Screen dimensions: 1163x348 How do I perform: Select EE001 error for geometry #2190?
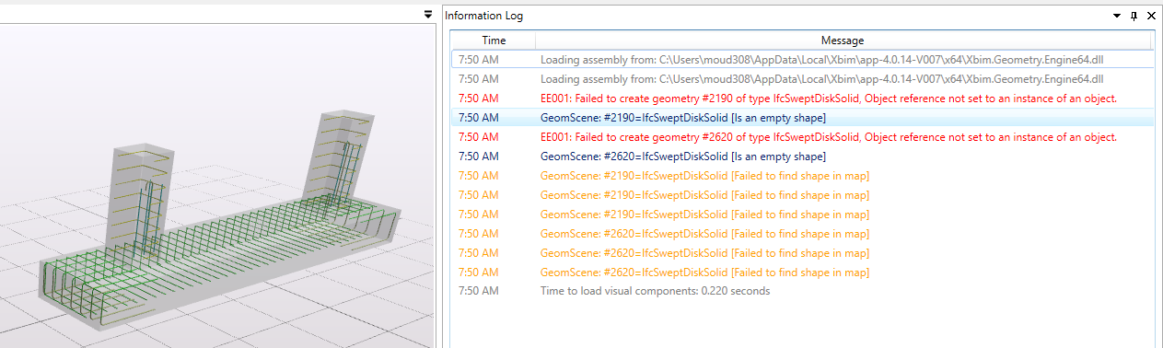[802, 98]
